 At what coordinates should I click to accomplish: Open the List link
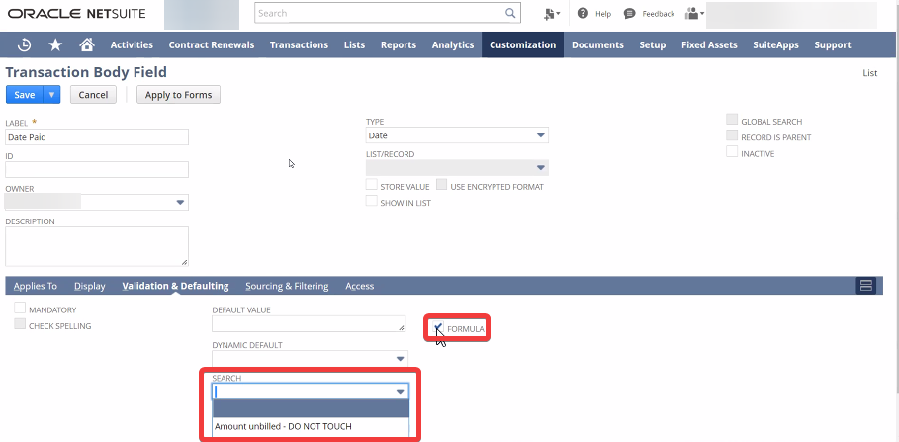pos(869,73)
